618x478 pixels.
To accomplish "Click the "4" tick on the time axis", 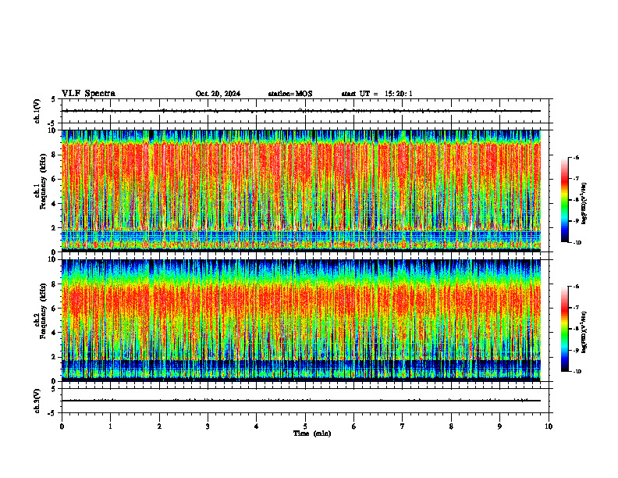I will pyautogui.click(x=257, y=426).
